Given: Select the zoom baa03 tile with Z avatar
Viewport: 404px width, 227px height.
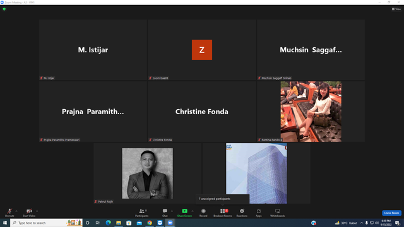Looking at the screenshot, I should point(202,50).
